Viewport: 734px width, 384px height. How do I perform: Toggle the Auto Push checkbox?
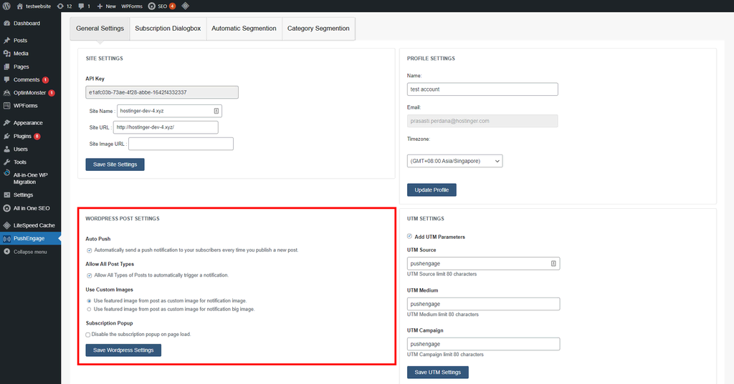click(89, 250)
